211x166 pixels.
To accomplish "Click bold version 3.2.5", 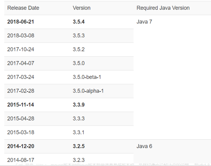I will click(79, 146).
